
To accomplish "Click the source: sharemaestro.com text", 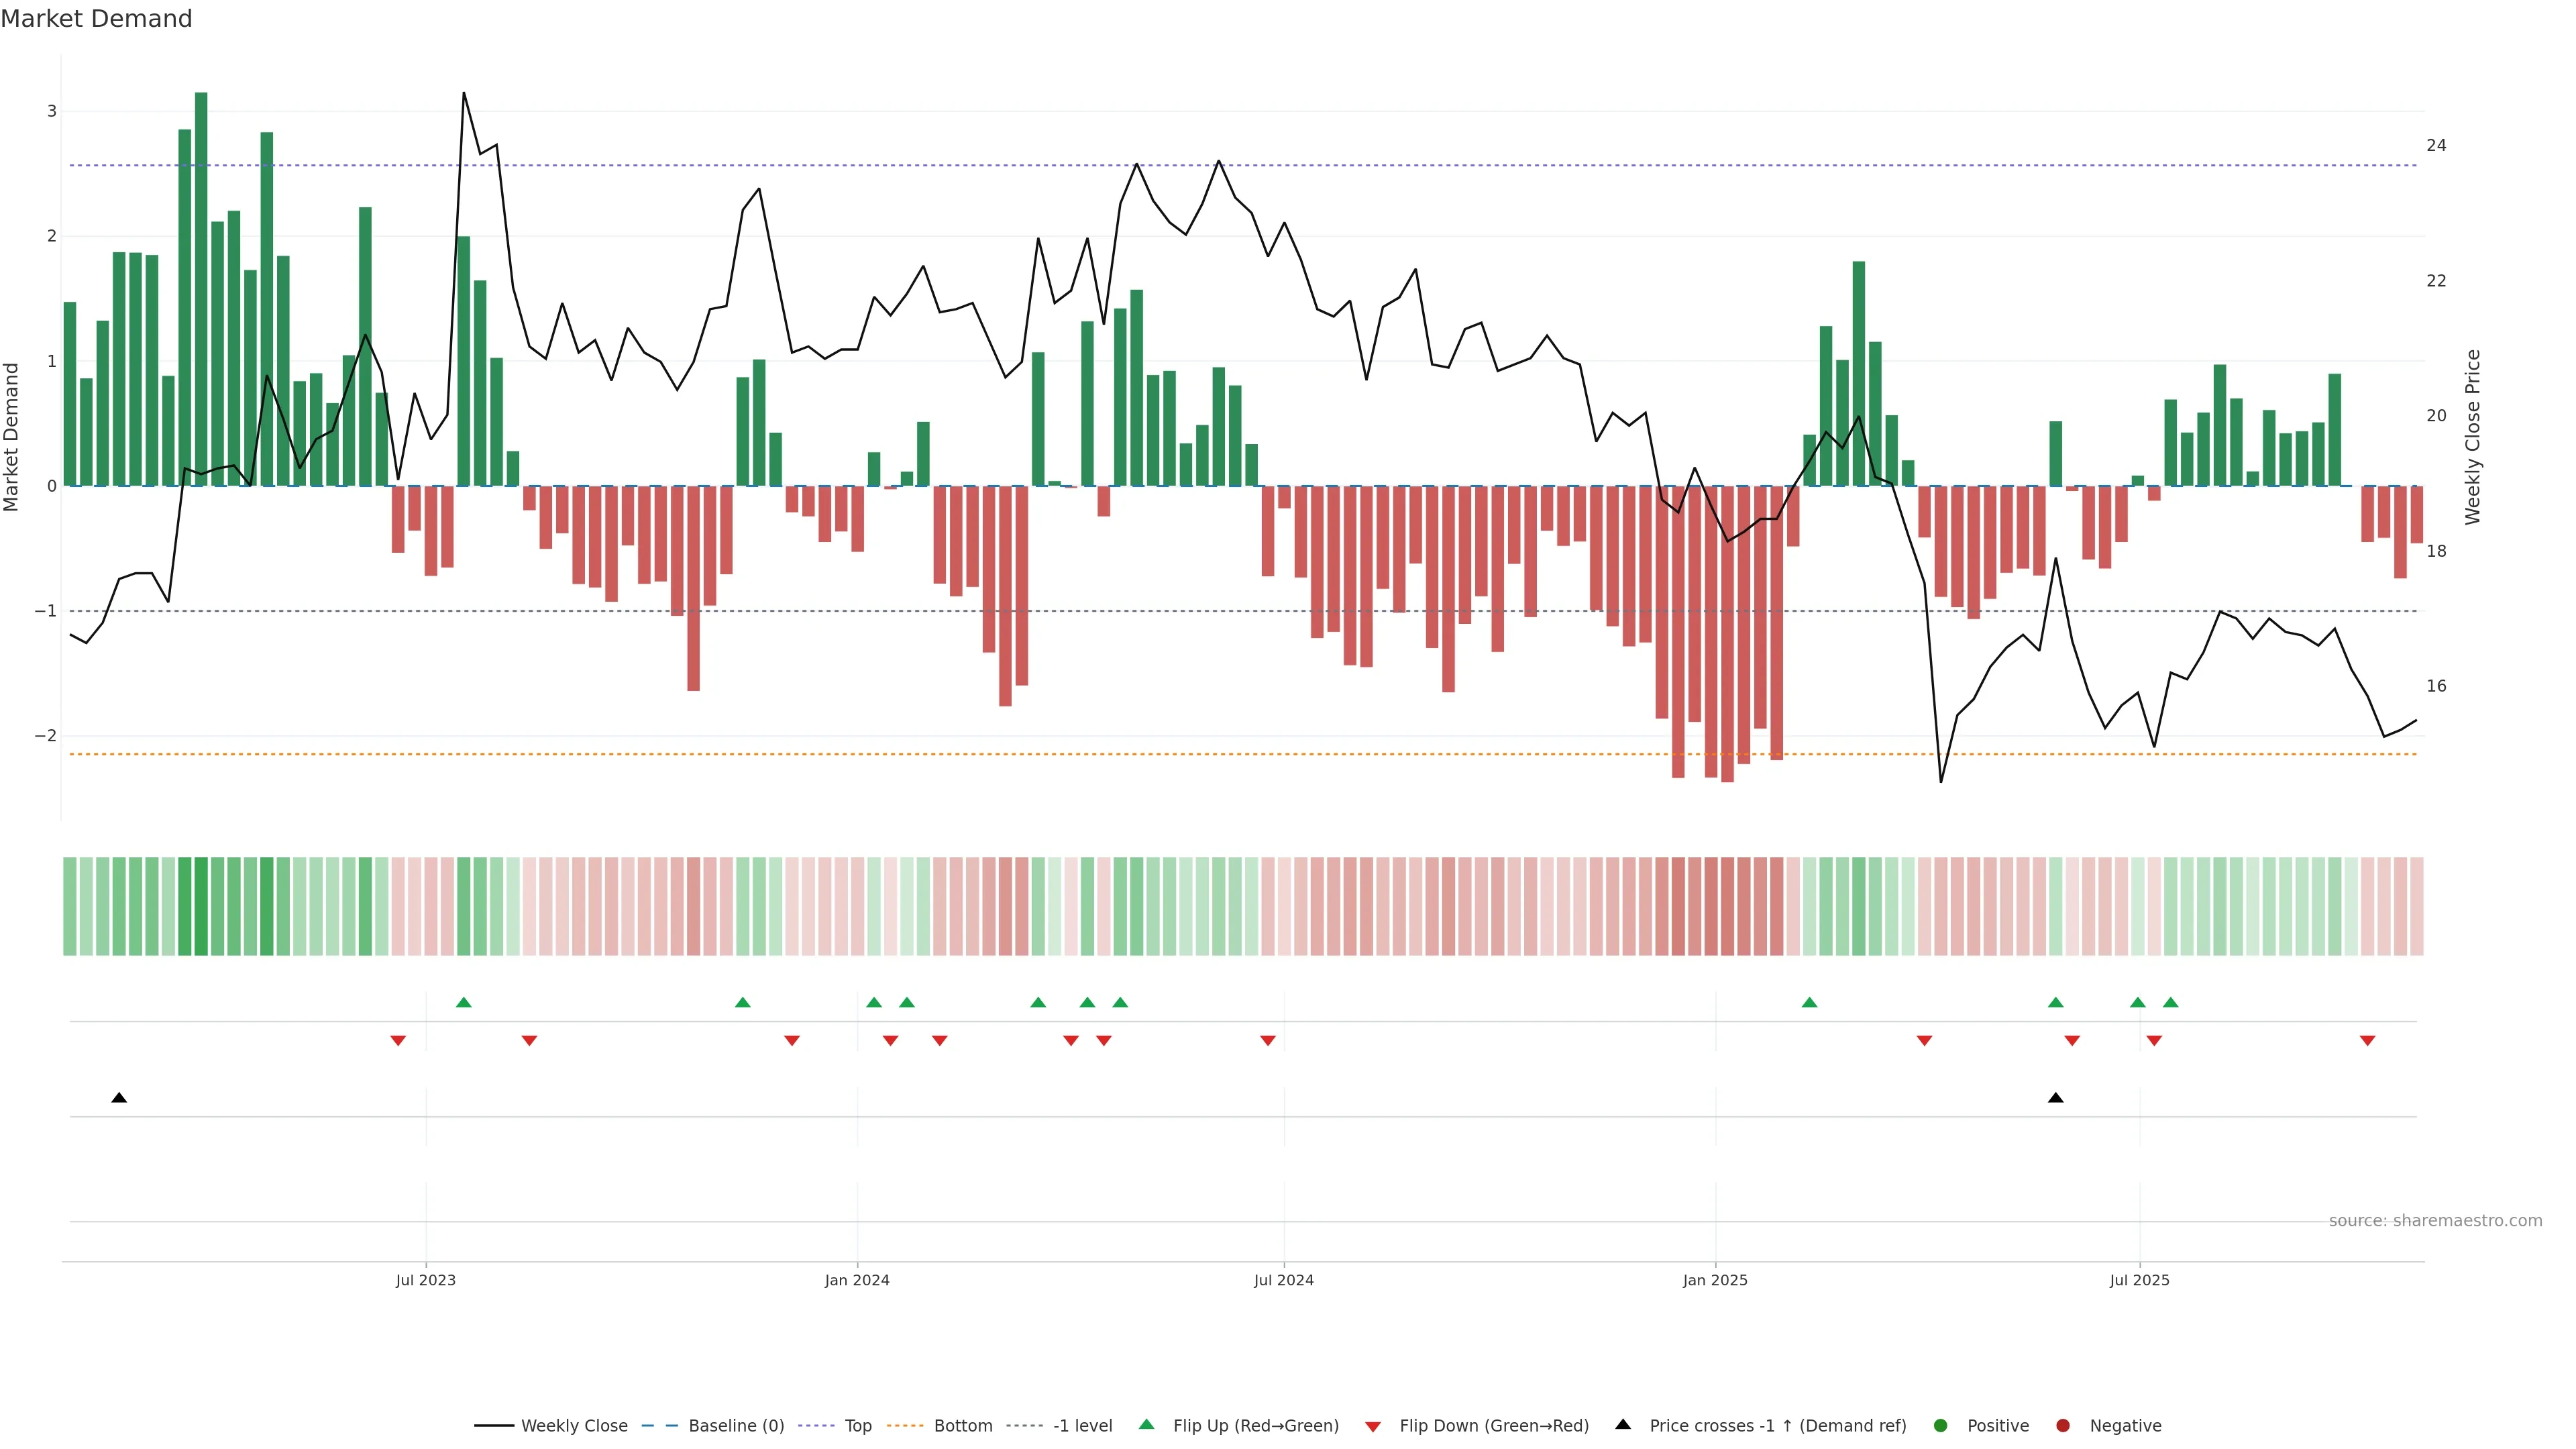I will (2435, 1220).
